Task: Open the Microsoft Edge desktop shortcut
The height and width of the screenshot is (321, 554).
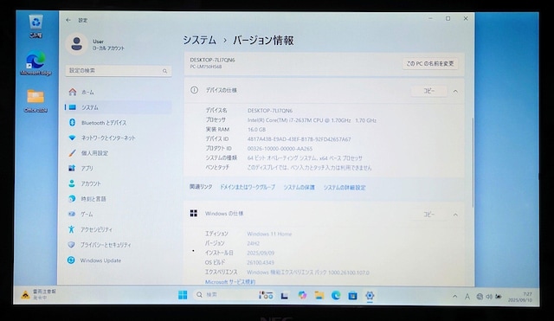Action: [x=35, y=63]
